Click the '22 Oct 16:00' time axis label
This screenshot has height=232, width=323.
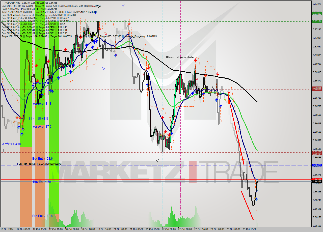point(201,229)
